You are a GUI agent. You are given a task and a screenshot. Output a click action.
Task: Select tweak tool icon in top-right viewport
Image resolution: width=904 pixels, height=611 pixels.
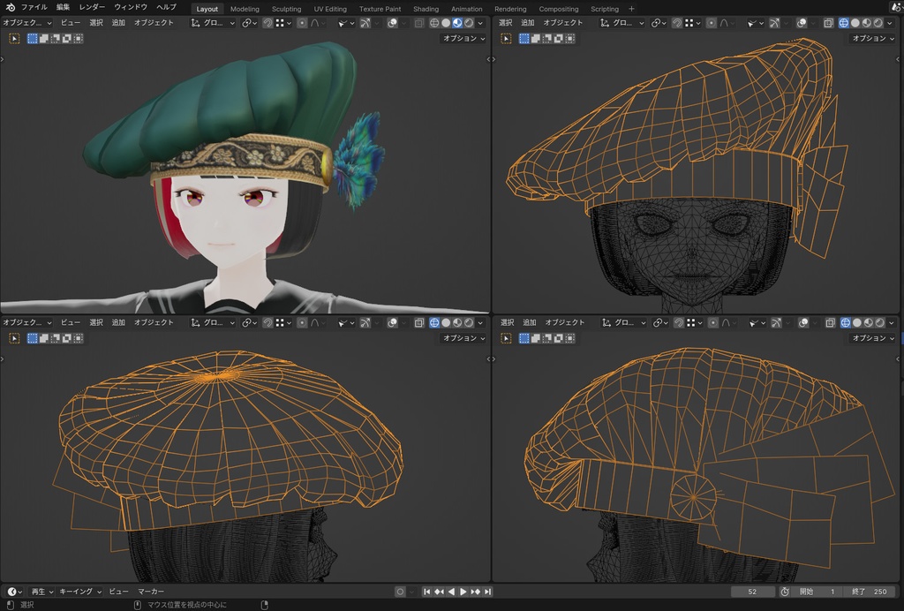[506, 39]
